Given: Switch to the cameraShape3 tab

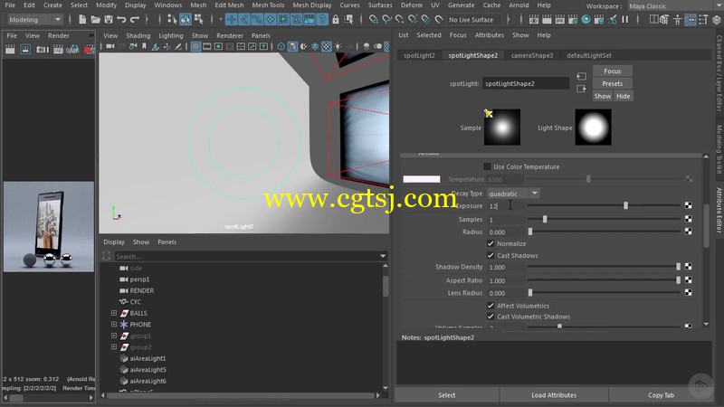Looking at the screenshot, I should coord(532,55).
